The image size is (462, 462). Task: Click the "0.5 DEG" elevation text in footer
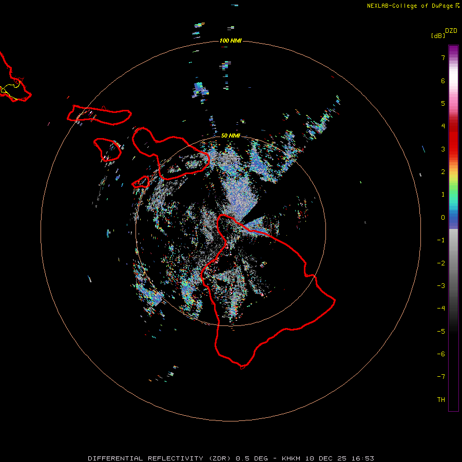(252, 458)
